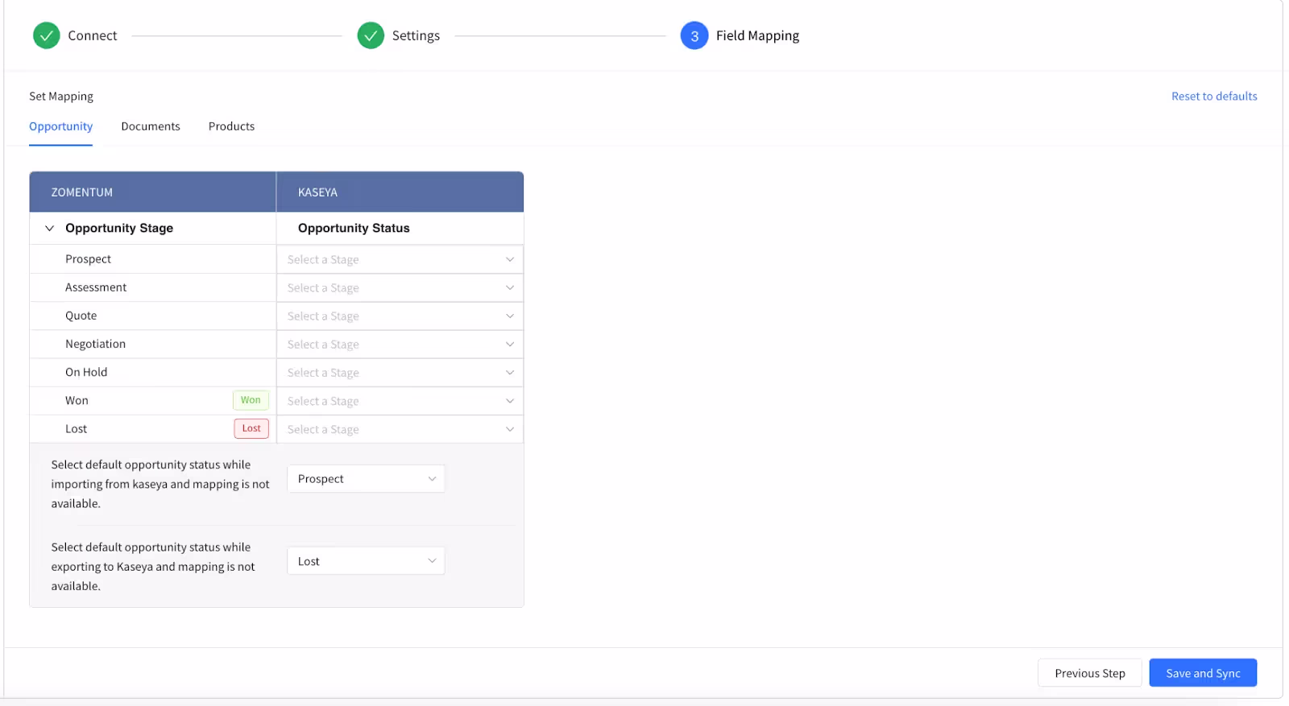Image resolution: width=1289 pixels, height=706 pixels.
Task: Open the Kaseya stage dropdown for On Hold
Action: point(400,372)
